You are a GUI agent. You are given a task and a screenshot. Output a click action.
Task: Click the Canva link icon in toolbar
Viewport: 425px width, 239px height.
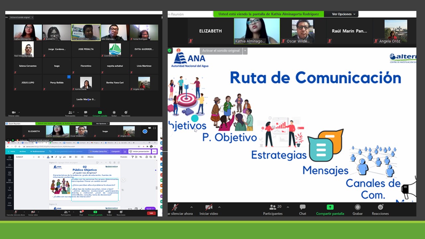point(141,157)
